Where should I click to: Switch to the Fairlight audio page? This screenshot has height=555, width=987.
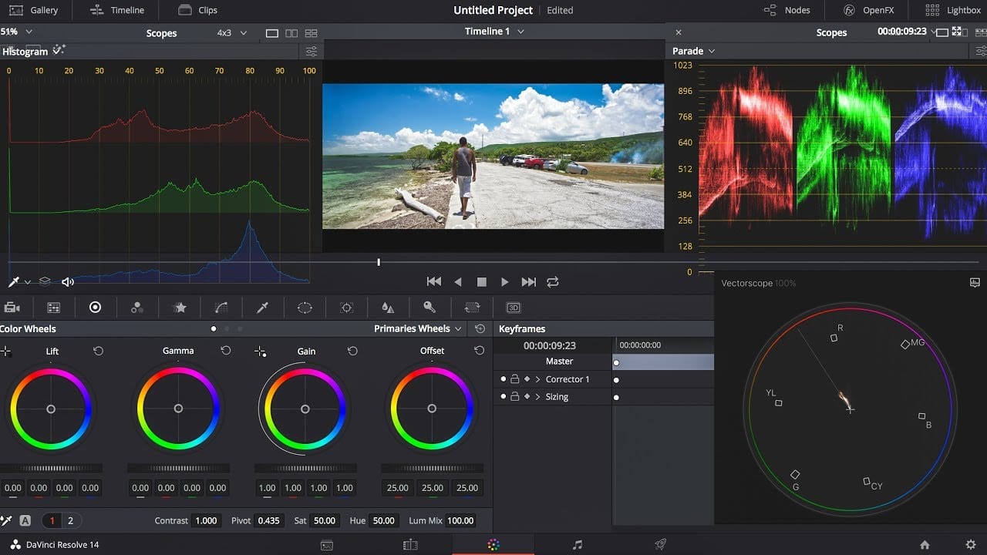tap(578, 545)
